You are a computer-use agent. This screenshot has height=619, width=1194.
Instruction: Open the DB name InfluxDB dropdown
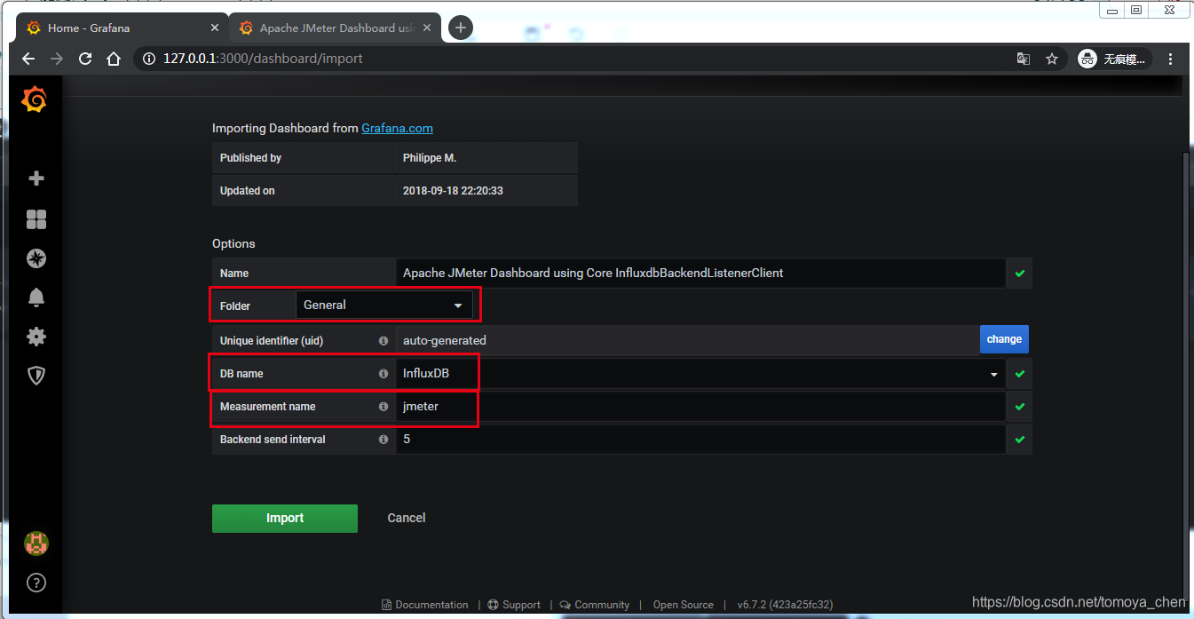point(700,374)
